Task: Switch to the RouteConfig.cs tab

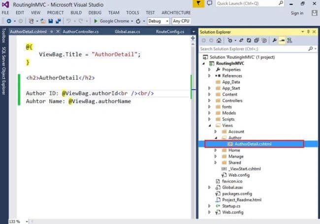Action: [170, 32]
